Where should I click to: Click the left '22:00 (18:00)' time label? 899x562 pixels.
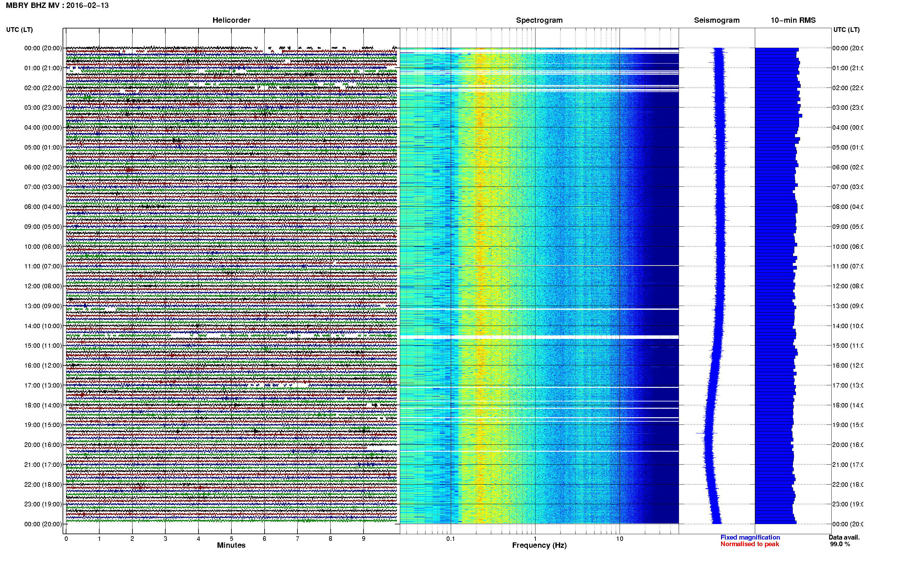43,485
